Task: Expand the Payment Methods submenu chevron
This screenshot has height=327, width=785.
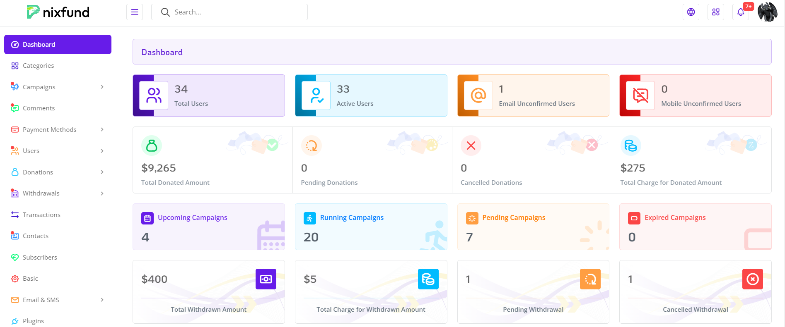Action: pyautogui.click(x=102, y=129)
